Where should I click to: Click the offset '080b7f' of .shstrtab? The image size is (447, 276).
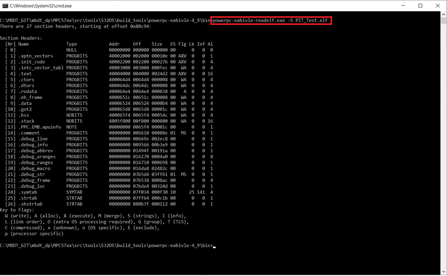coord(141,204)
